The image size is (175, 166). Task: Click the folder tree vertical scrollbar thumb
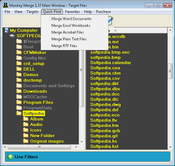pos(82,78)
